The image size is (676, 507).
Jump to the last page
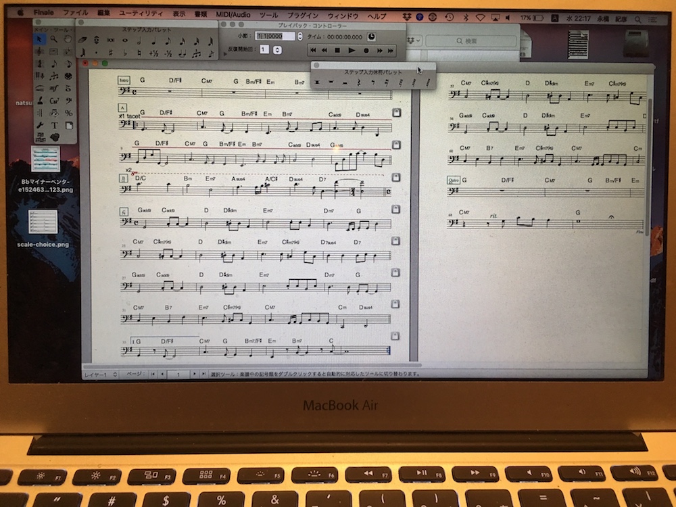(203, 375)
